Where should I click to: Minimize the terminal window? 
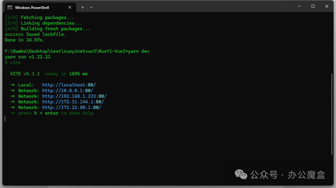coord(299,6)
